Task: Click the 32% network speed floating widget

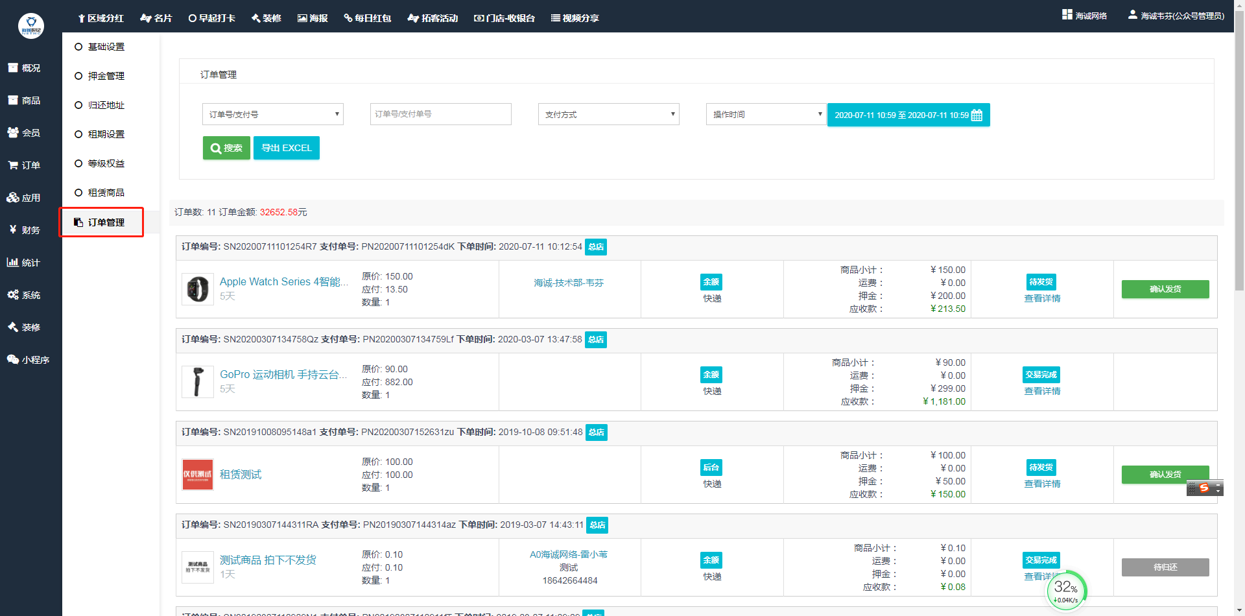Action: (x=1066, y=590)
